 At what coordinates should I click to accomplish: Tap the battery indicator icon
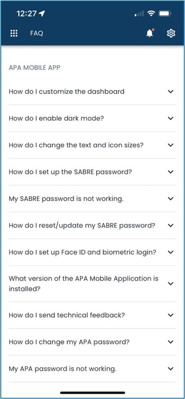pyautogui.click(x=165, y=14)
